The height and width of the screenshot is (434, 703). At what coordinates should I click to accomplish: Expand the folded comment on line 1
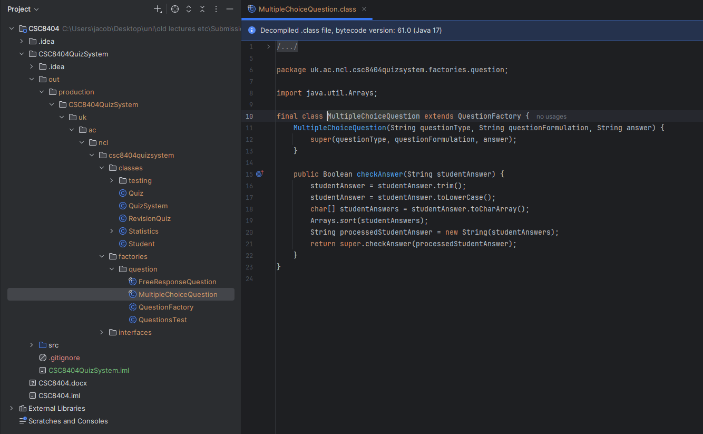[269, 46]
